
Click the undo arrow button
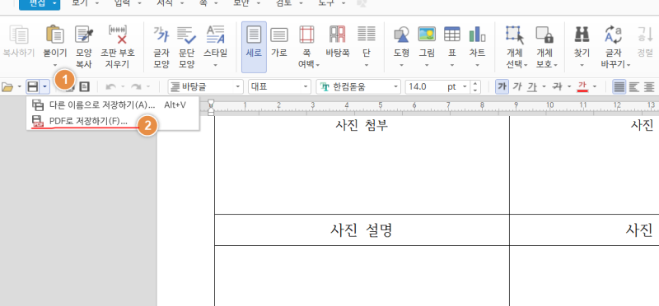tap(111, 87)
